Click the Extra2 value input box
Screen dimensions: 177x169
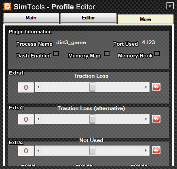(x=26, y=119)
